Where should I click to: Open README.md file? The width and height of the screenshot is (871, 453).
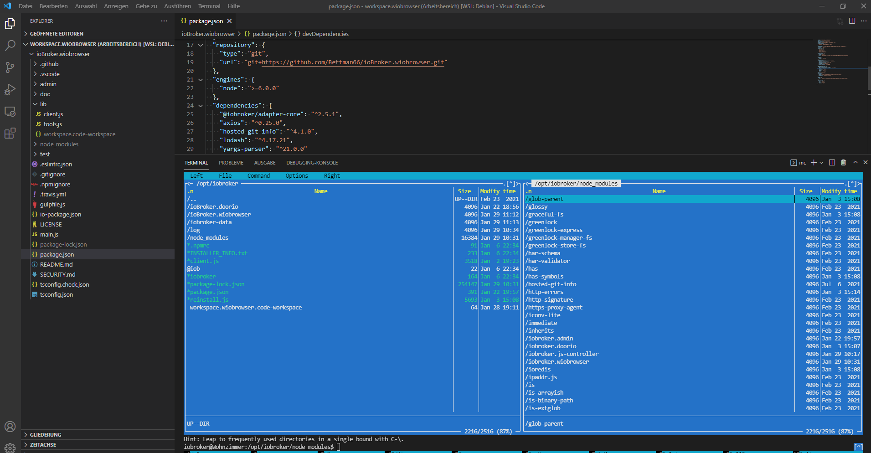coord(98,264)
